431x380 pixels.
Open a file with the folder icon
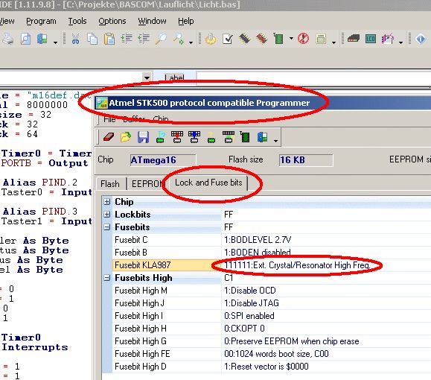click(x=126, y=137)
